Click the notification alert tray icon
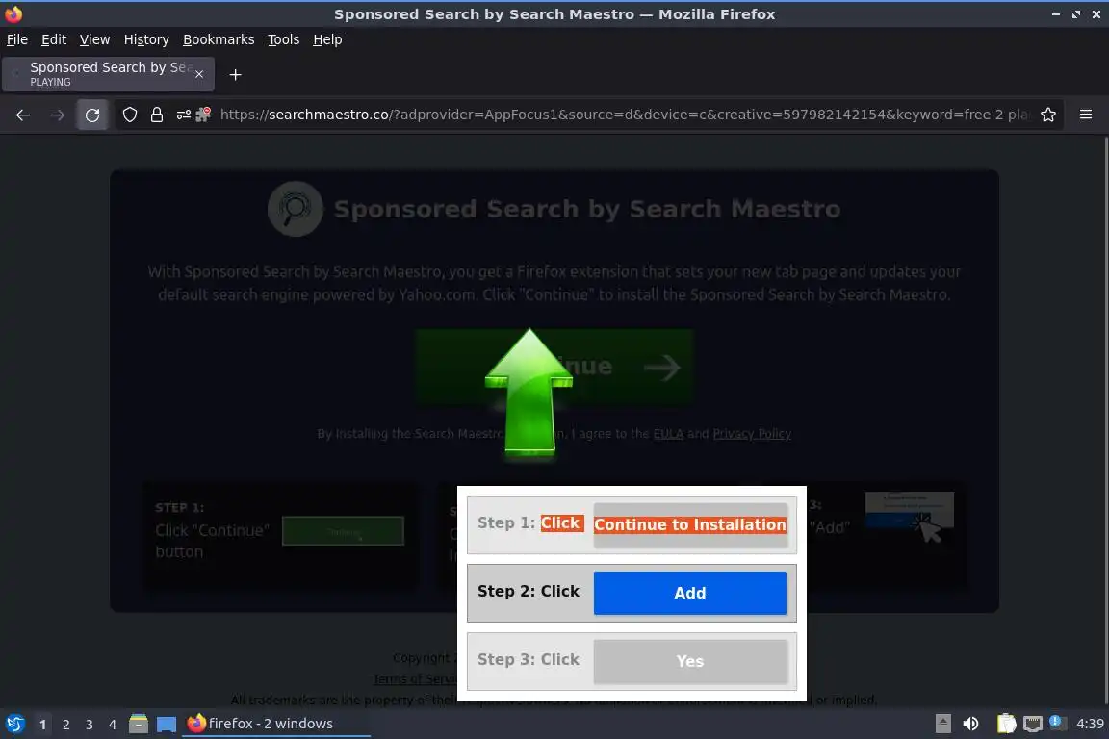 (1056, 722)
